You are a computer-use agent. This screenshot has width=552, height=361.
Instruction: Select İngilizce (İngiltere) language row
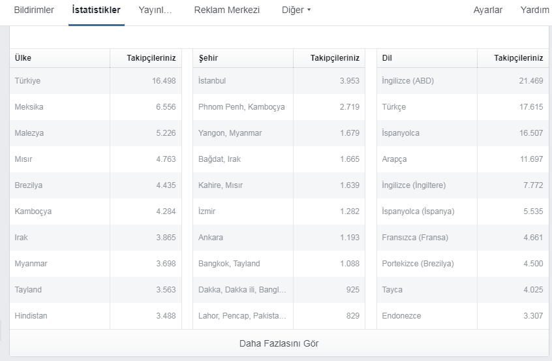[x=463, y=185]
